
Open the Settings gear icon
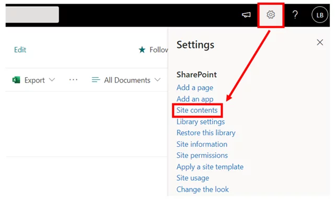click(271, 15)
